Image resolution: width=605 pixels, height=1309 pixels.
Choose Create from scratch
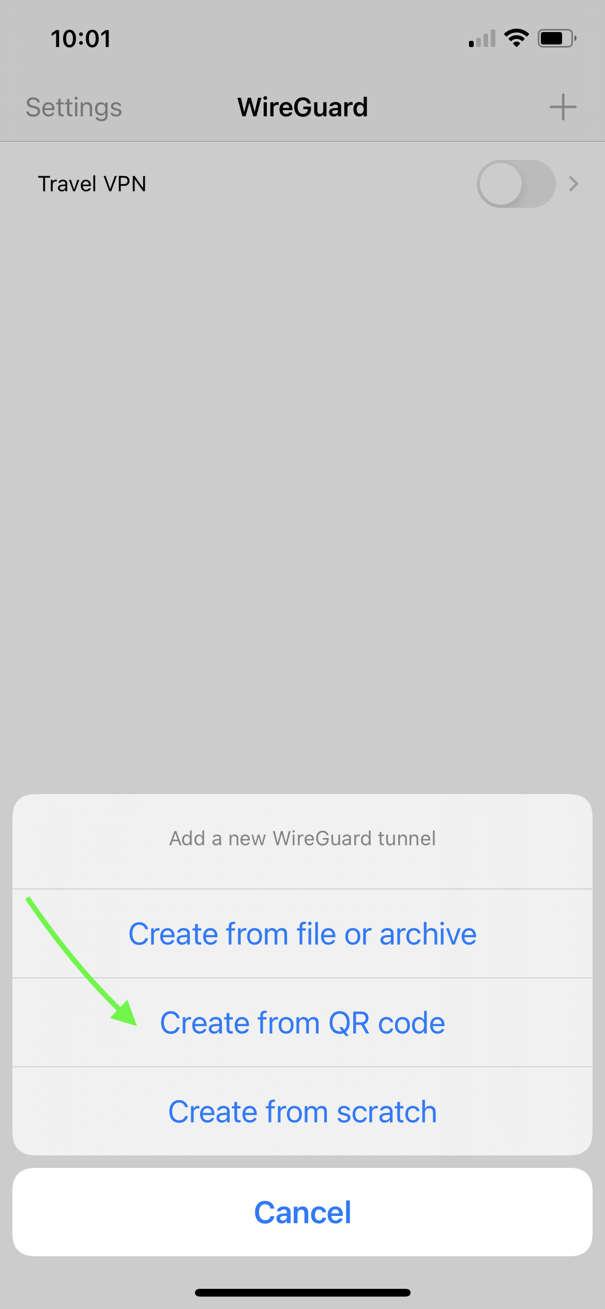click(x=303, y=1112)
